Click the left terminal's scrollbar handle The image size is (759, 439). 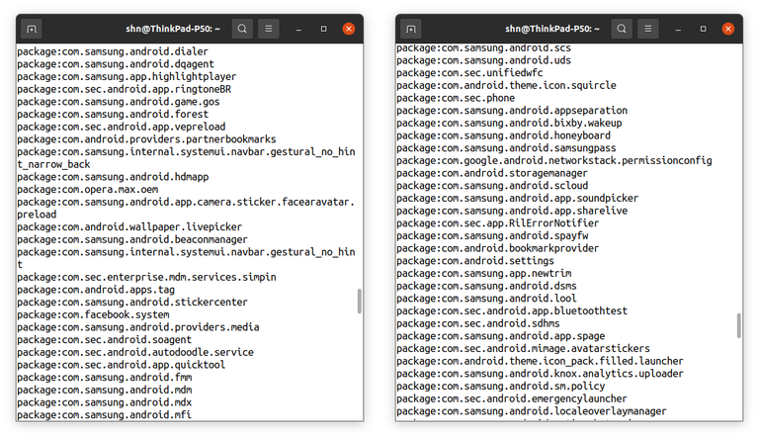[x=360, y=301]
